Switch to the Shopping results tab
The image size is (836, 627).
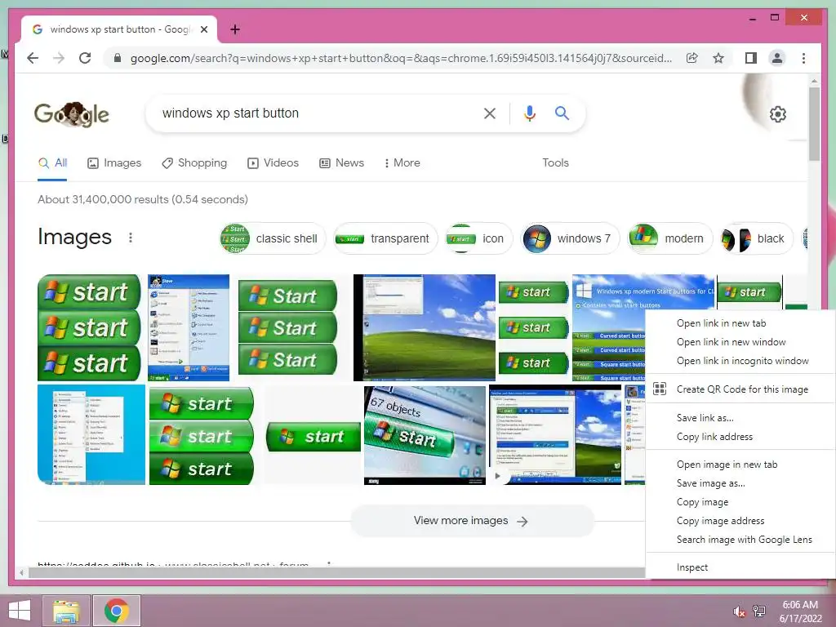point(194,163)
